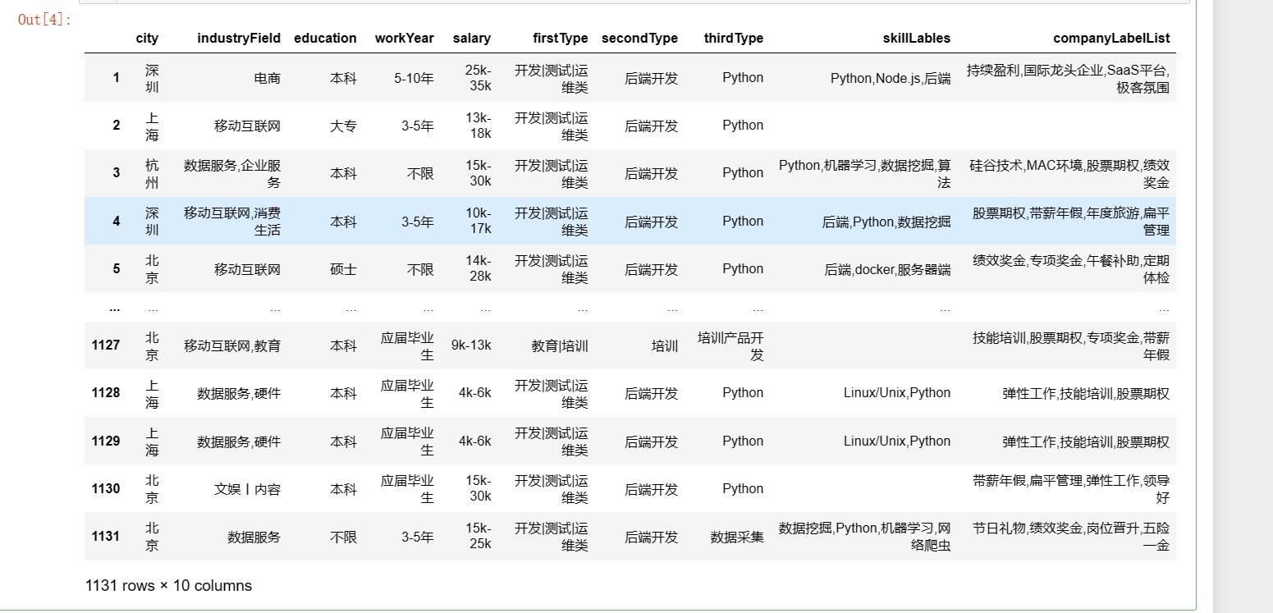Click the 1131 rows × 10 columns text
The image size is (1273, 613).
(167, 585)
